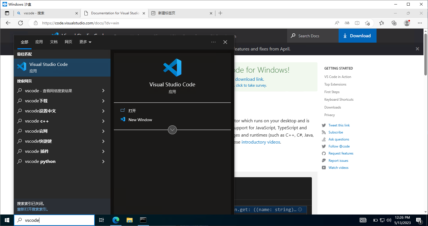This screenshot has height=226, width=428.
Task: Dismiss the update banner with X
Action: (417, 49)
